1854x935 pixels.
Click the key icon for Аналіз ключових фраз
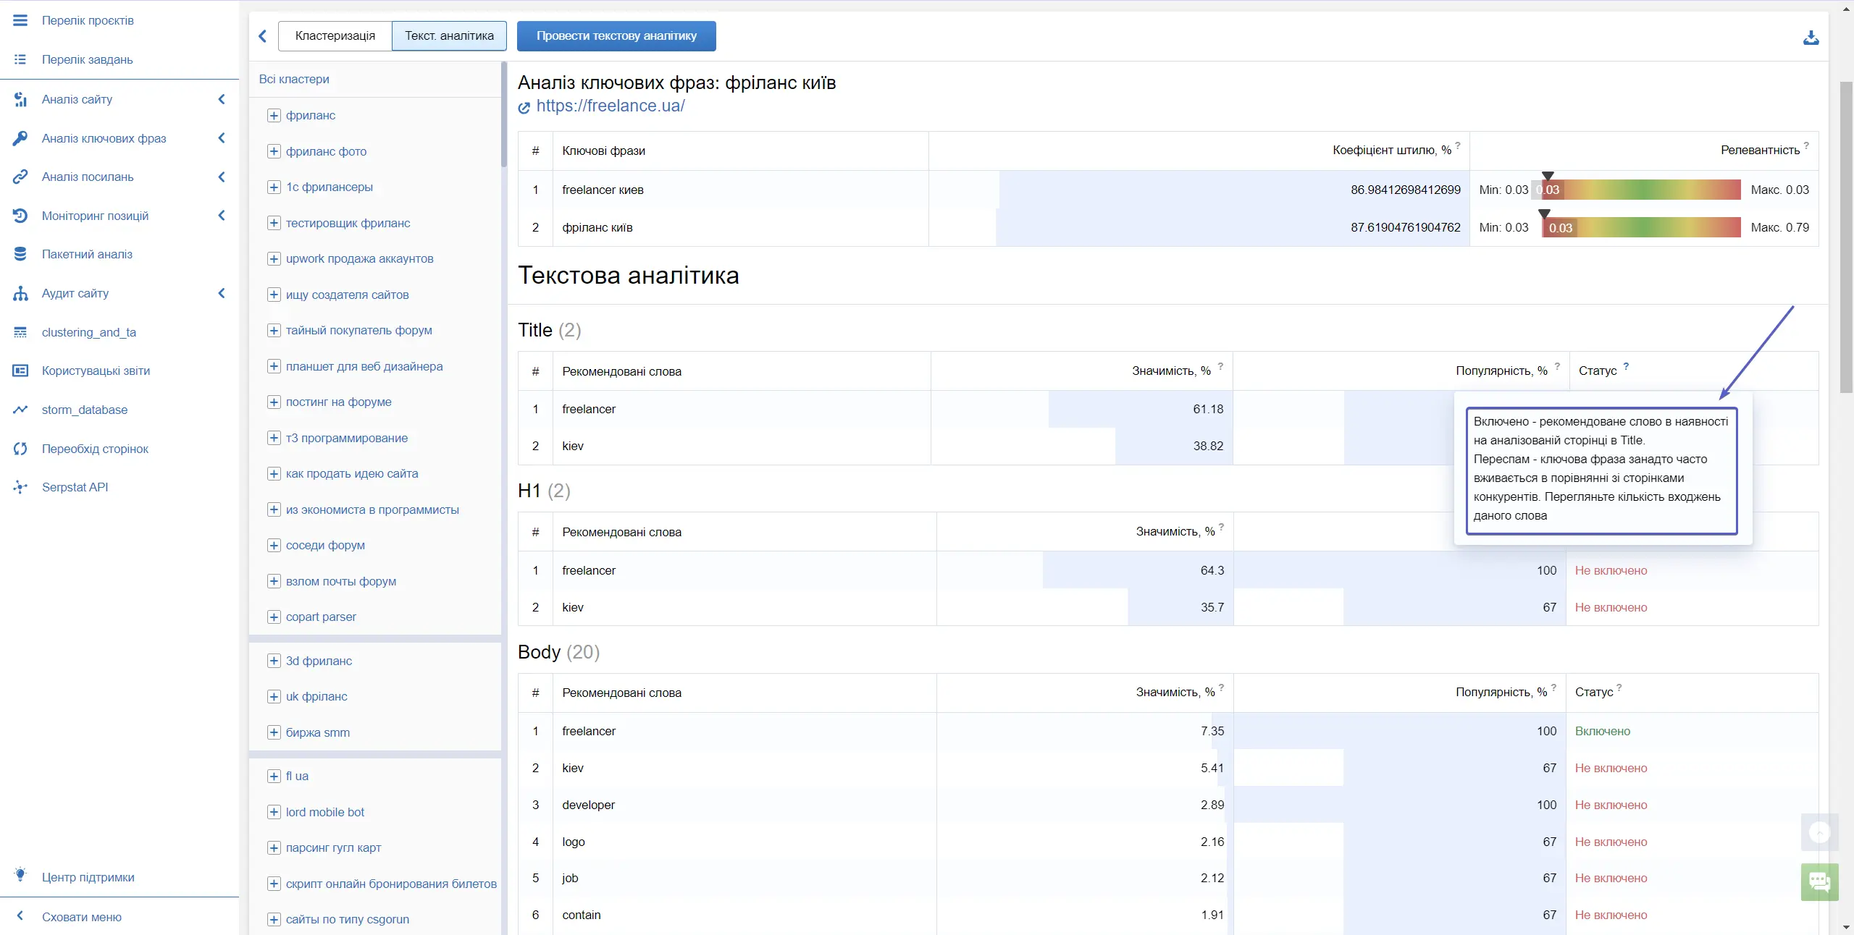(x=20, y=138)
